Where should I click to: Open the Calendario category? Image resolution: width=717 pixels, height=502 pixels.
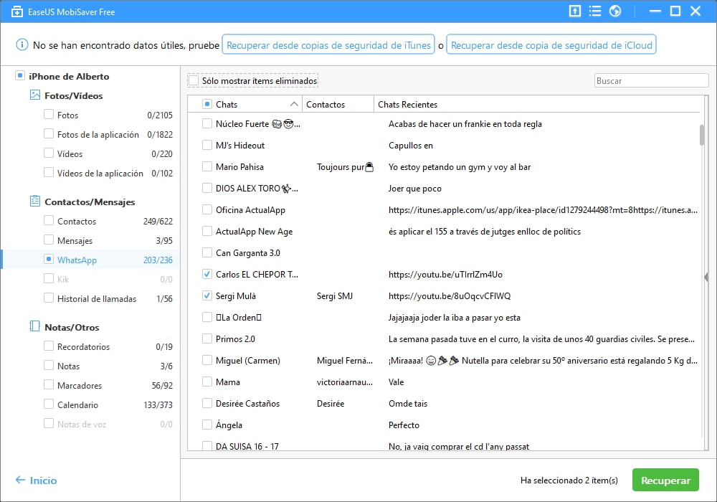[x=77, y=404]
